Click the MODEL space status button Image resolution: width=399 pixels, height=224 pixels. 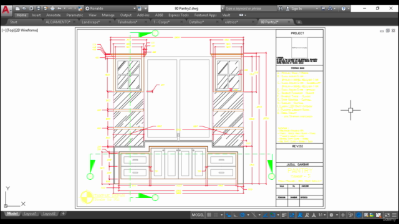click(198, 215)
